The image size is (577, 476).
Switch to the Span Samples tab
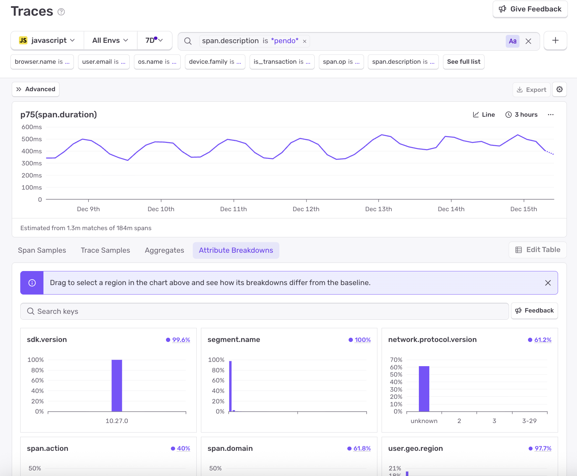coord(42,250)
